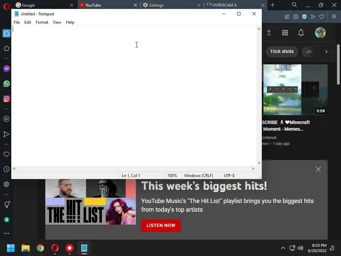Open History clock icon in sidebar
The height and width of the screenshot is (256, 341).
click(x=7, y=169)
